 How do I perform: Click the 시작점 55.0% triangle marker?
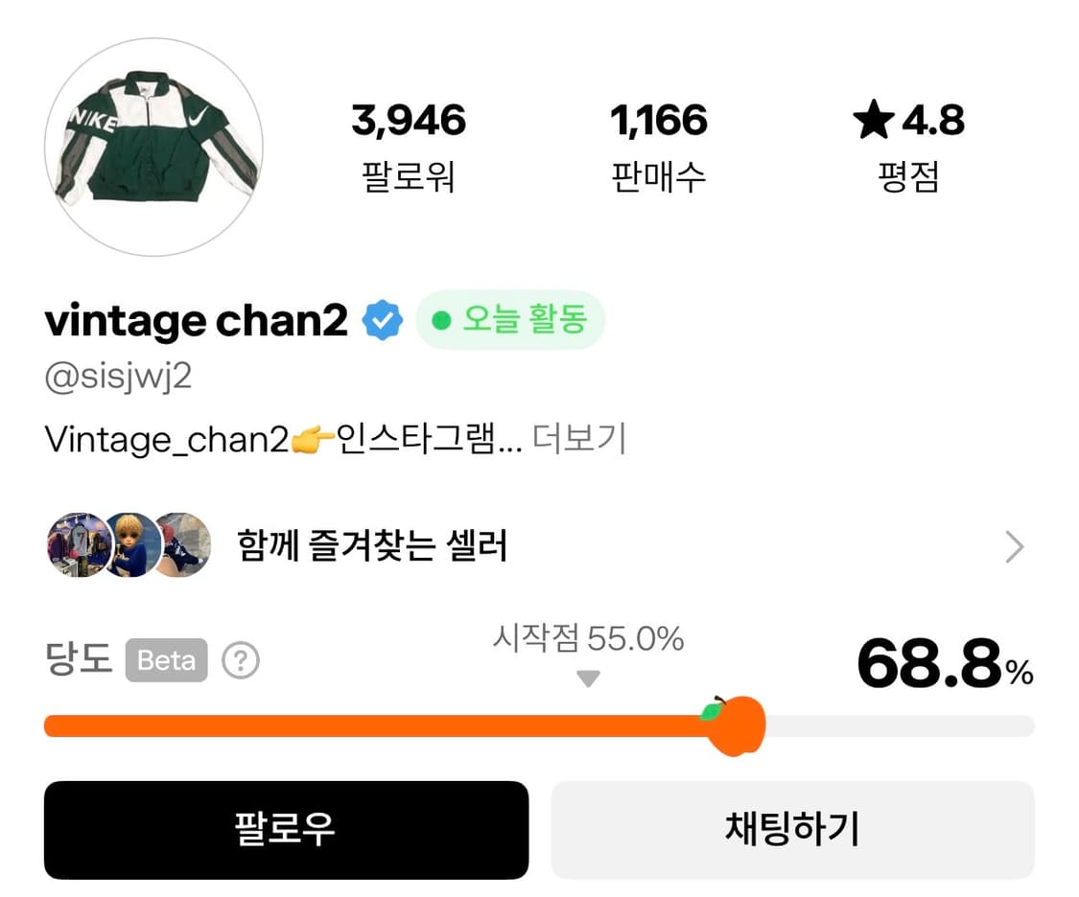[x=588, y=678]
